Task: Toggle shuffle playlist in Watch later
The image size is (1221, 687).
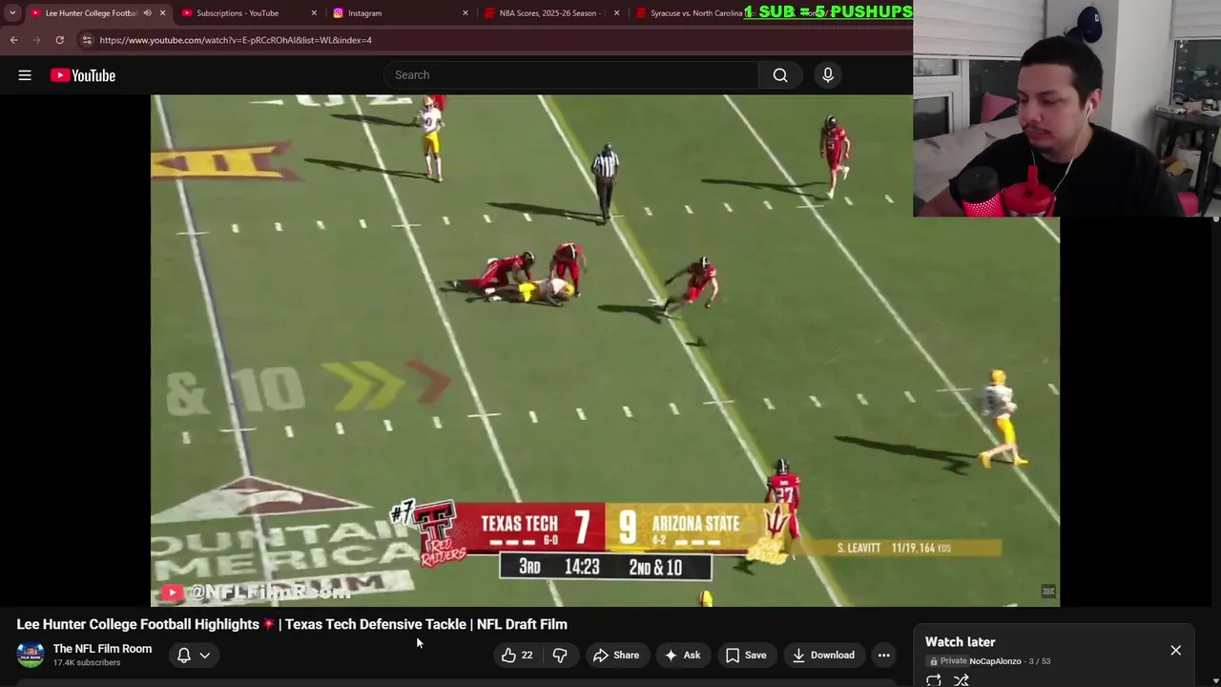Action: pos(962,680)
